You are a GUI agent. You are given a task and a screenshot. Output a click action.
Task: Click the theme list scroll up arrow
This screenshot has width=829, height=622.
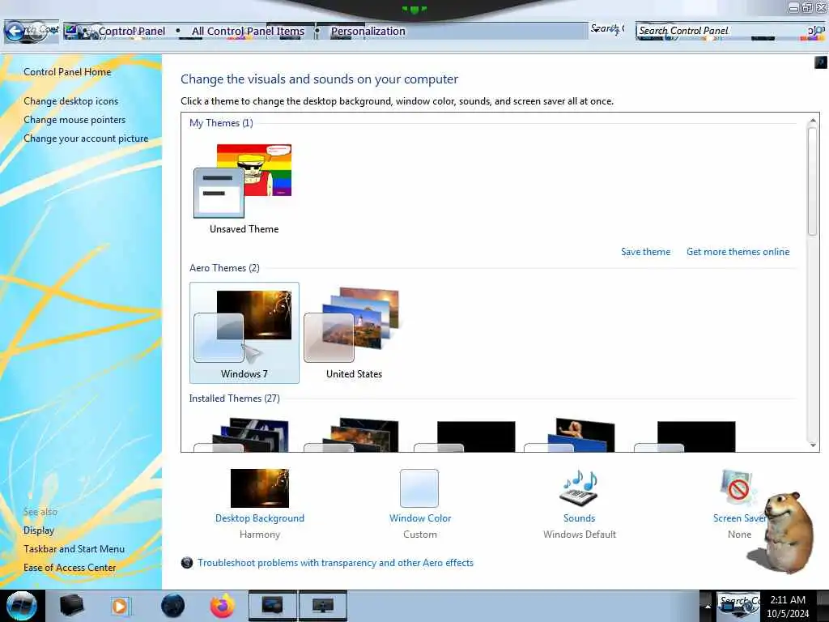(813, 121)
